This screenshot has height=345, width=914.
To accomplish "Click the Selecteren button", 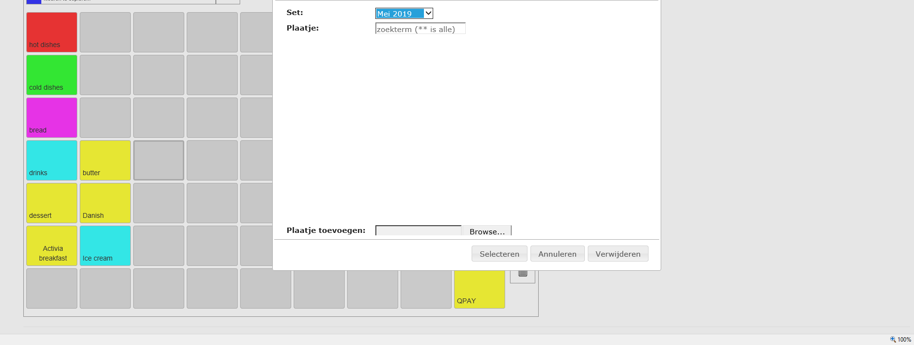I will (499, 254).
